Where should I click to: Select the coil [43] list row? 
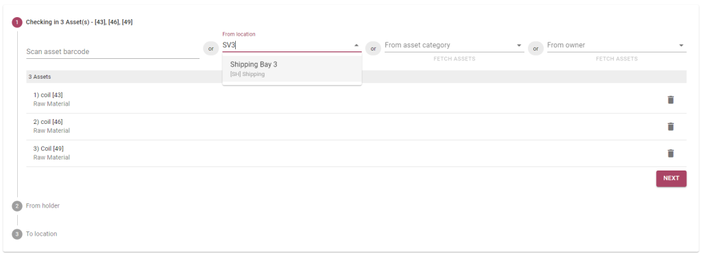(356, 100)
